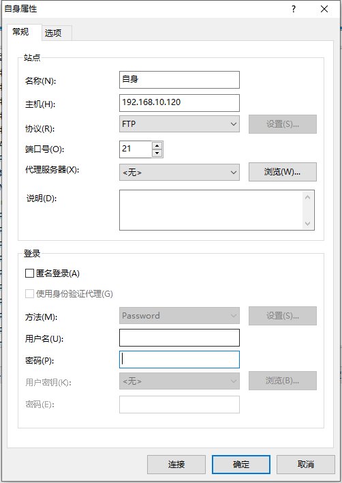This screenshot has height=483, width=342.
Task: Toggle 使用身份验证代理 checkbox
Action: click(x=29, y=293)
